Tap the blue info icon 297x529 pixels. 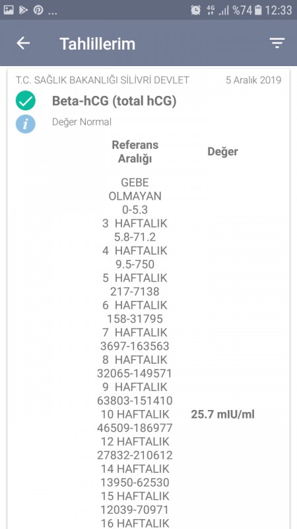[25, 124]
